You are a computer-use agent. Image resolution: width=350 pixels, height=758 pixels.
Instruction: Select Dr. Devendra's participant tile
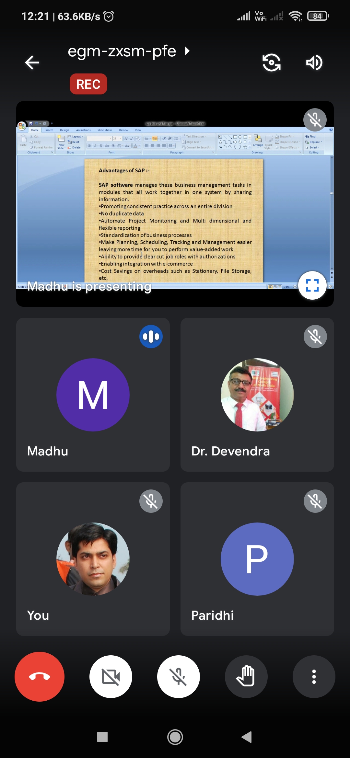coord(257,395)
